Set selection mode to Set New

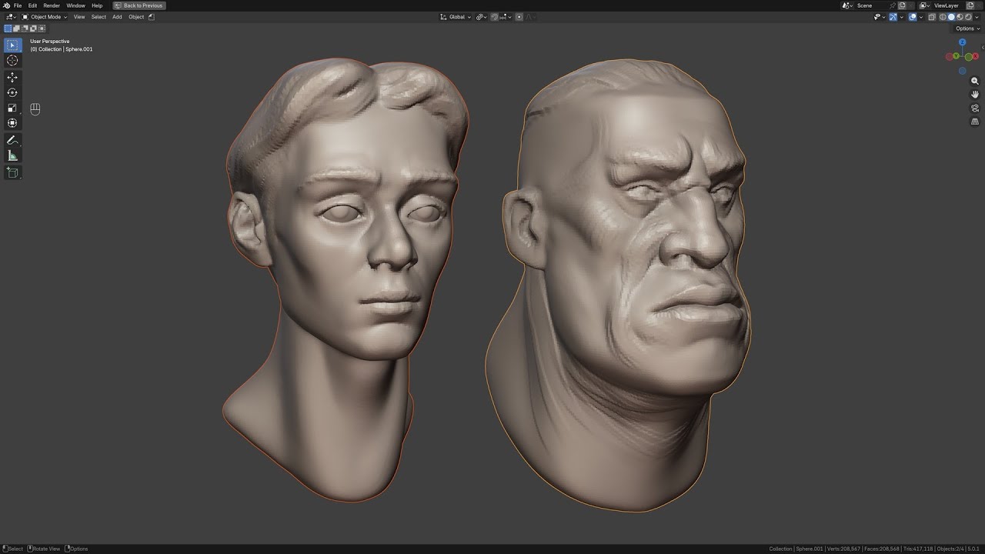(8, 28)
